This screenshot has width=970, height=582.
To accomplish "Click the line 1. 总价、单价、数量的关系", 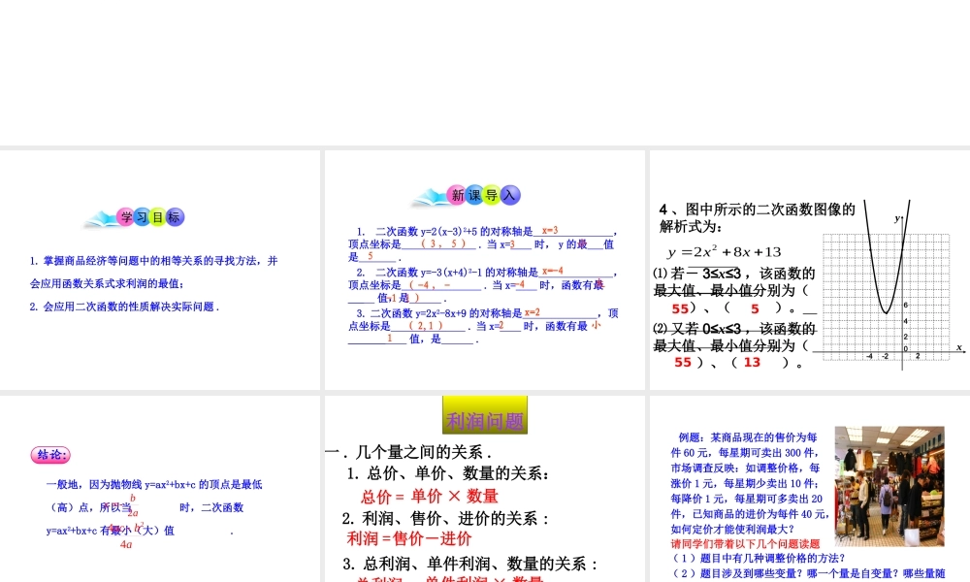I will coord(448,473).
